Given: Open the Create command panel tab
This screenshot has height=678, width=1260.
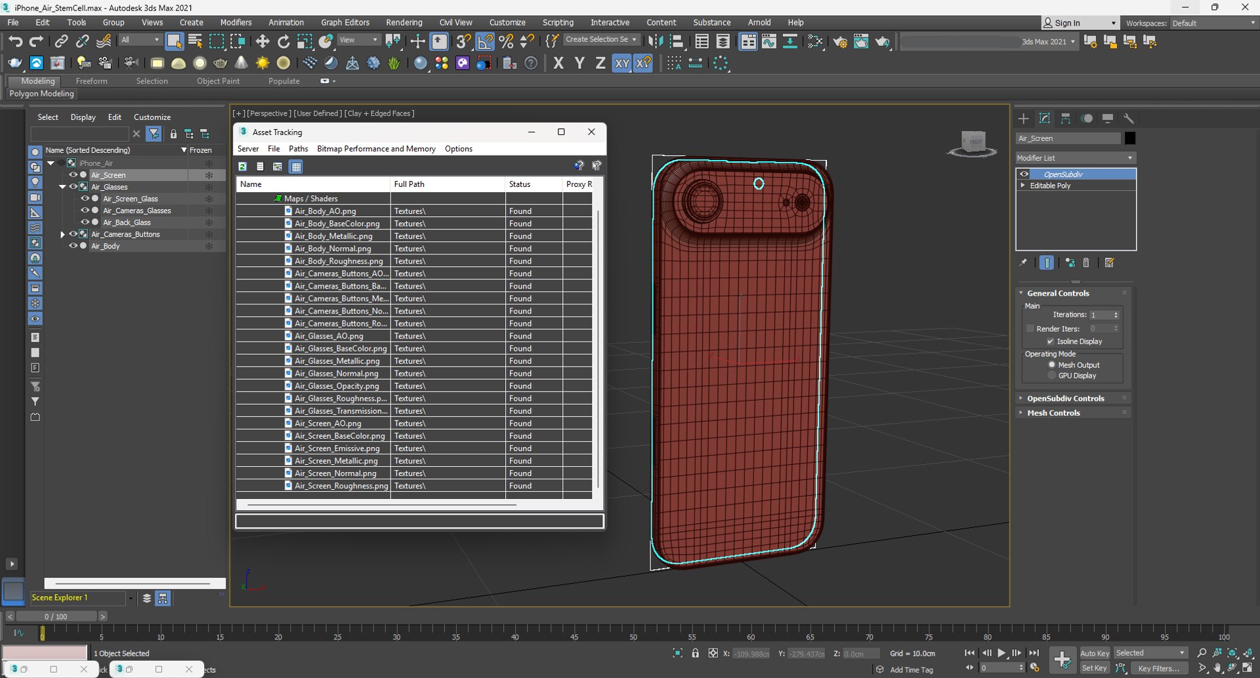Looking at the screenshot, I should (x=1024, y=119).
